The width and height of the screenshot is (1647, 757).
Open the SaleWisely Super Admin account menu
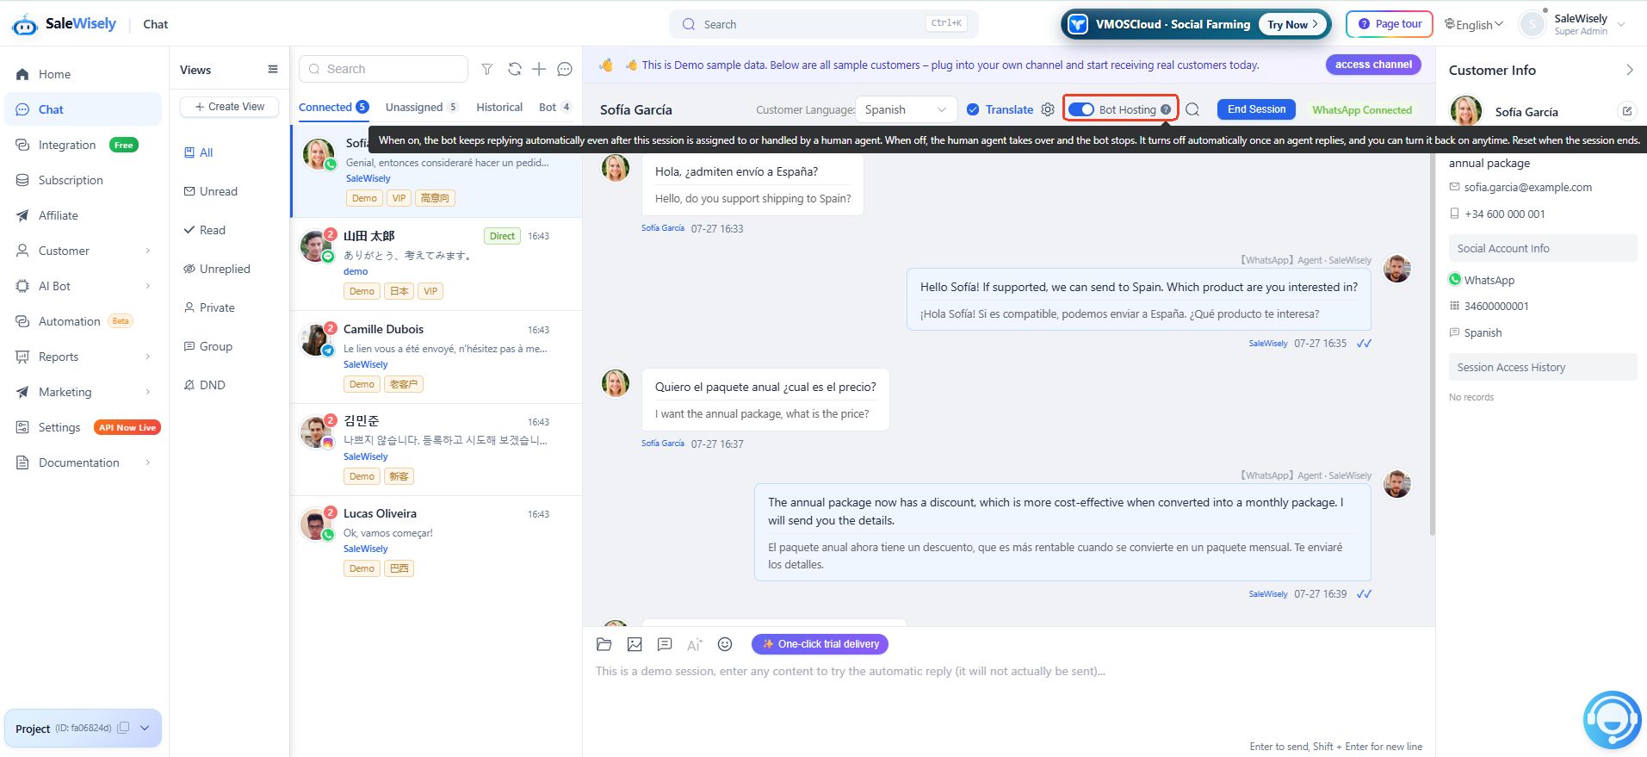click(x=1574, y=24)
